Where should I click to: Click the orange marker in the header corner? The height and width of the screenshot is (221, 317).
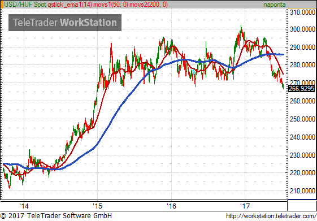point(2,5)
